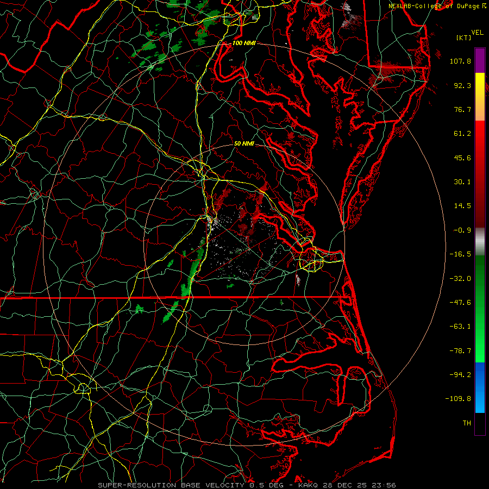Click the -63.1 velocity scale value
This screenshot has width=489, height=489.
click(460, 327)
